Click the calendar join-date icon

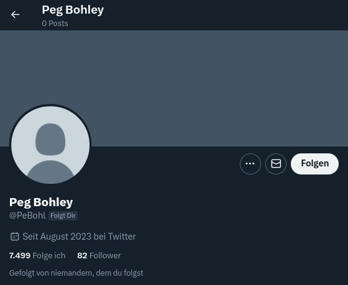(15, 237)
